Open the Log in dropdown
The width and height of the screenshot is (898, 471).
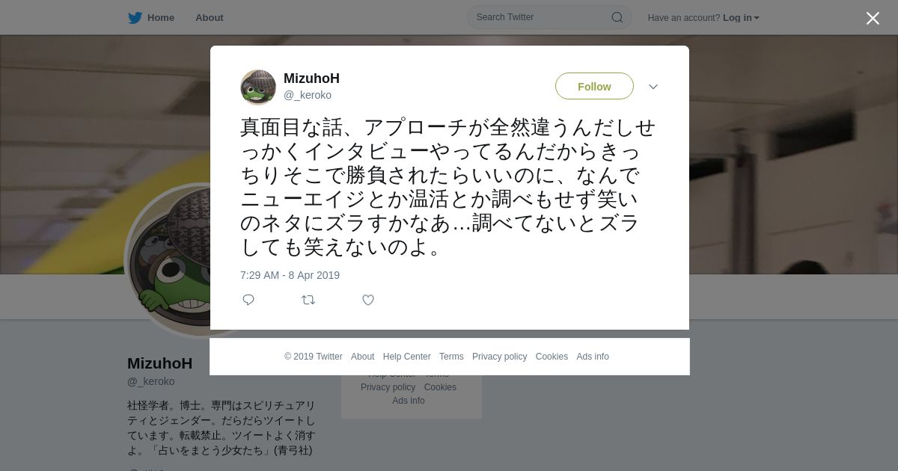tap(741, 18)
